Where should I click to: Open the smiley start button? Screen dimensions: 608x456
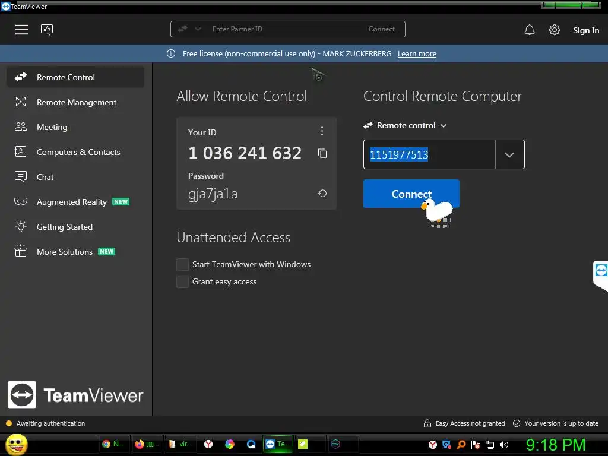(x=16, y=444)
